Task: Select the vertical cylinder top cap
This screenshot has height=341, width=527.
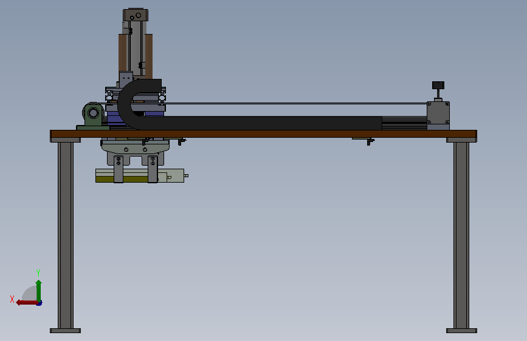Action: (136, 15)
